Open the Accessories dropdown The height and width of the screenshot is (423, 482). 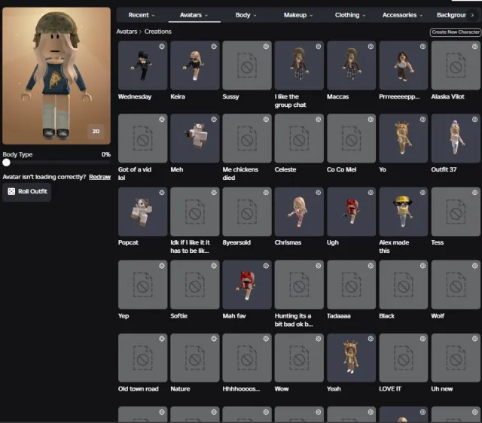[x=402, y=15]
